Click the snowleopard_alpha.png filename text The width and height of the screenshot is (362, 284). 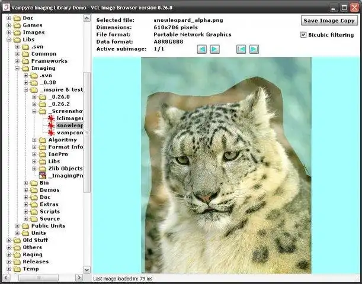tap(188, 20)
